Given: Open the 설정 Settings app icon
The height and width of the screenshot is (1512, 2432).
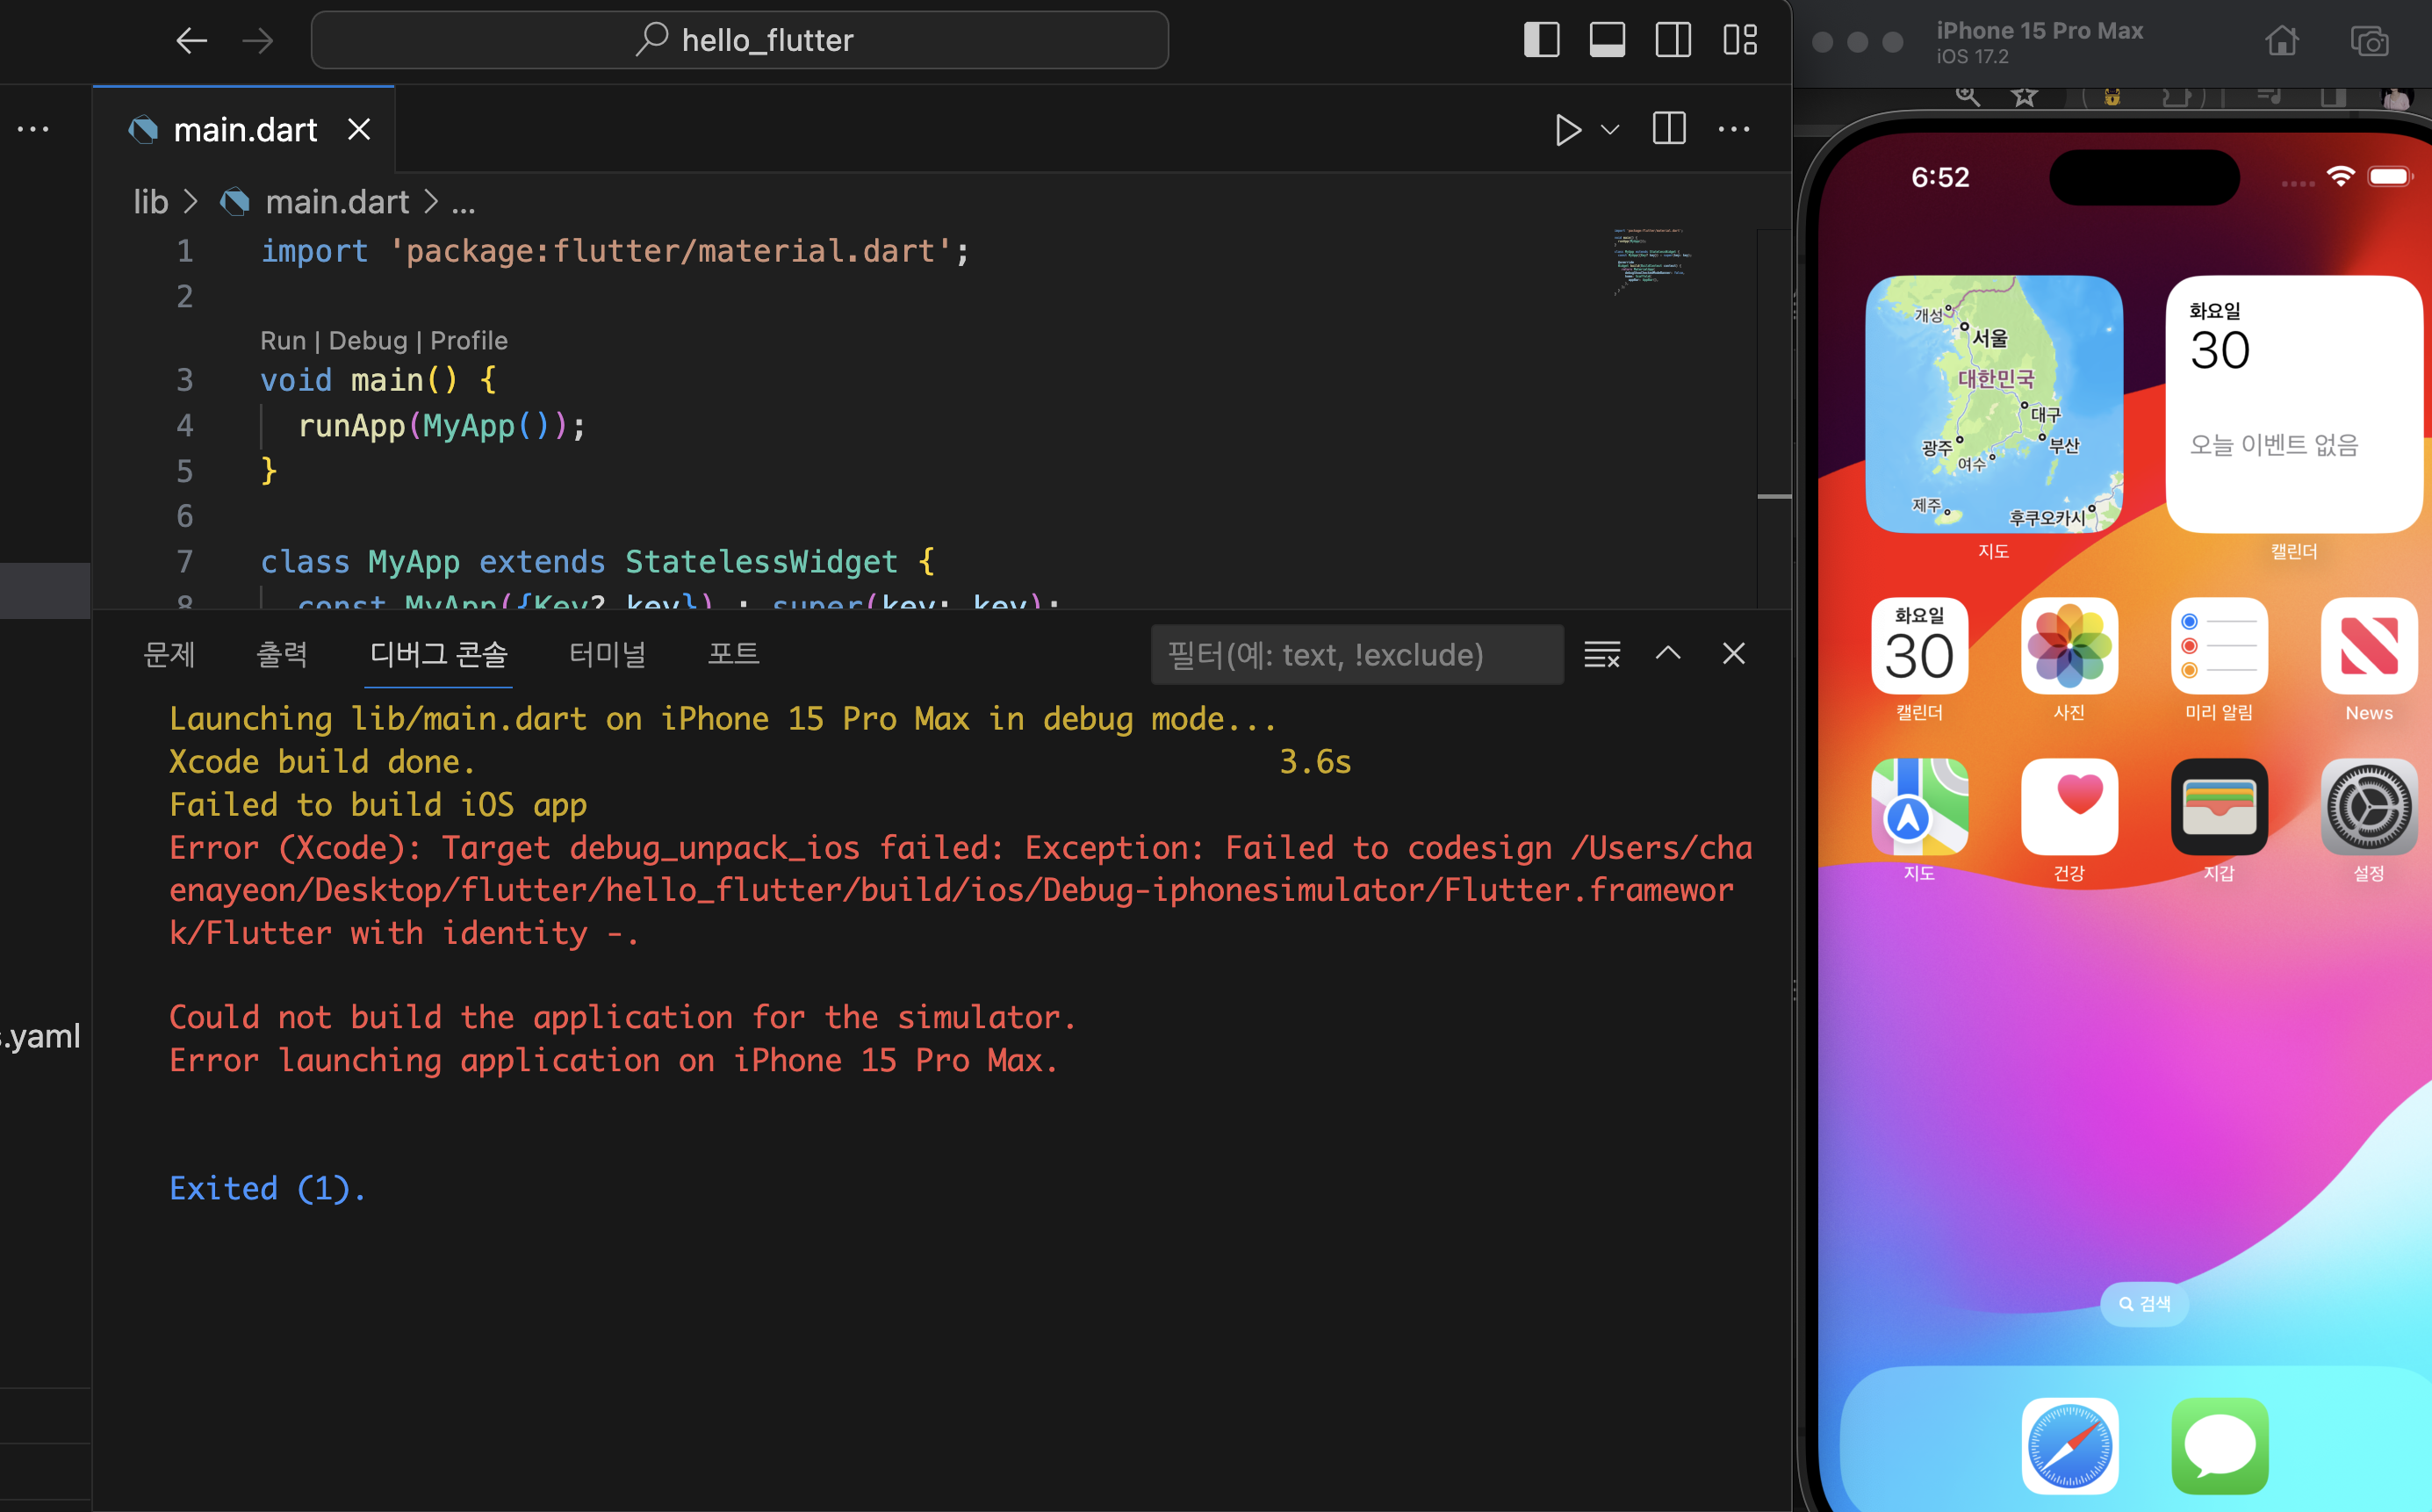Looking at the screenshot, I should (x=2369, y=807).
